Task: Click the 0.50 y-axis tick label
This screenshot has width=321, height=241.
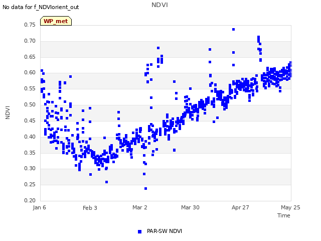Action: click(x=30, y=104)
